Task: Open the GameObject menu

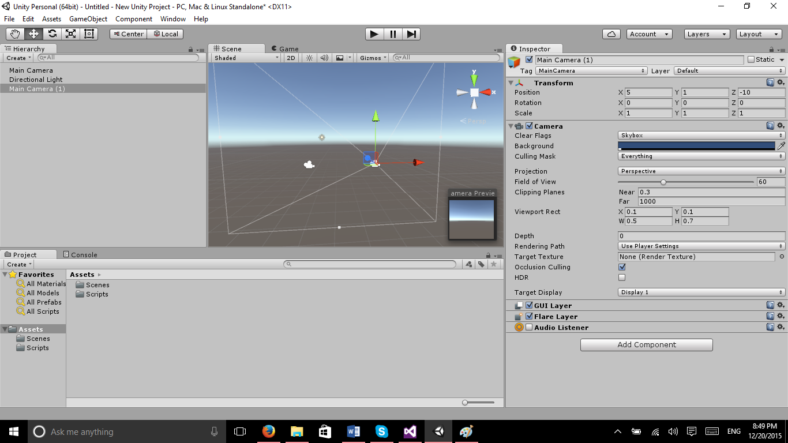Action: pyautogui.click(x=88, y=19)
